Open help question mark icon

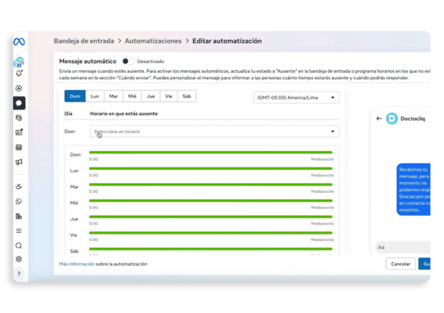19,274
